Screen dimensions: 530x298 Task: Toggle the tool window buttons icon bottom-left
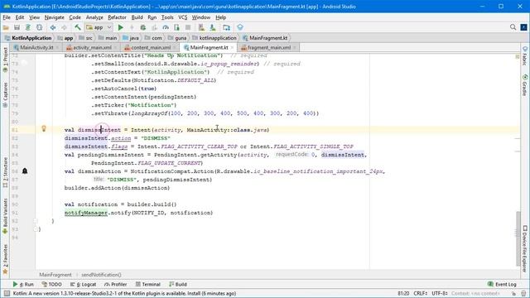pyautogui.click(x=7, y=293)
